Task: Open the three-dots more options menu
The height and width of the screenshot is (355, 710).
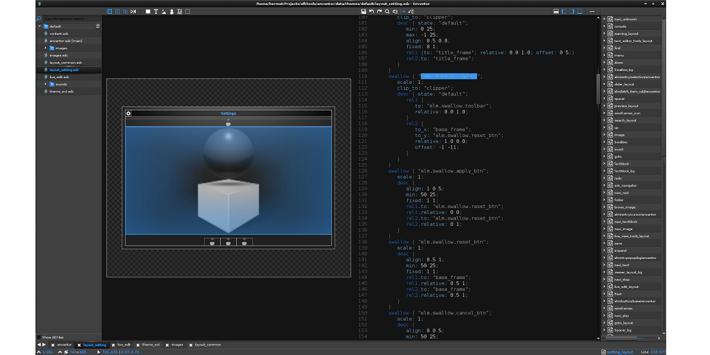Action: [593, 12]
